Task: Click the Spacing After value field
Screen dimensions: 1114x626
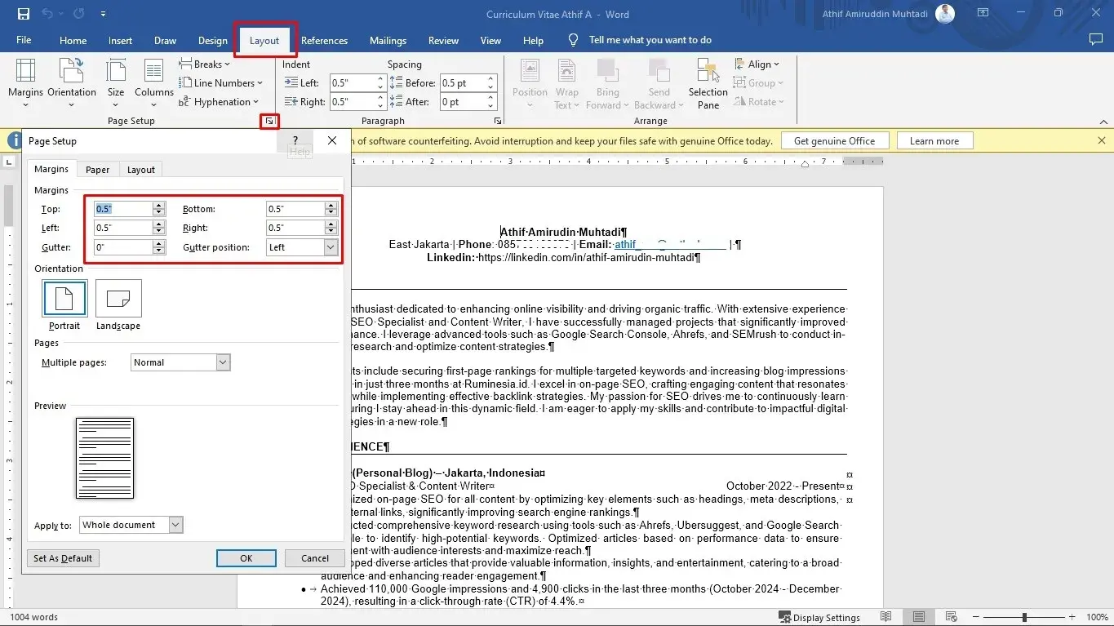Action: pyautogui.click(x=463, y=102)
